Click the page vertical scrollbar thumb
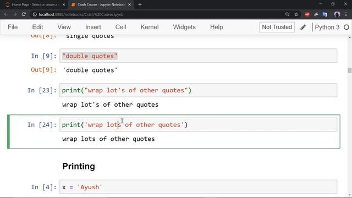 350,70
